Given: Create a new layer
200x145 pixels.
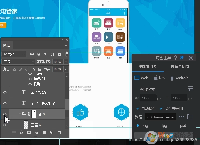Looking at the screenshot, I should [52, 132].
